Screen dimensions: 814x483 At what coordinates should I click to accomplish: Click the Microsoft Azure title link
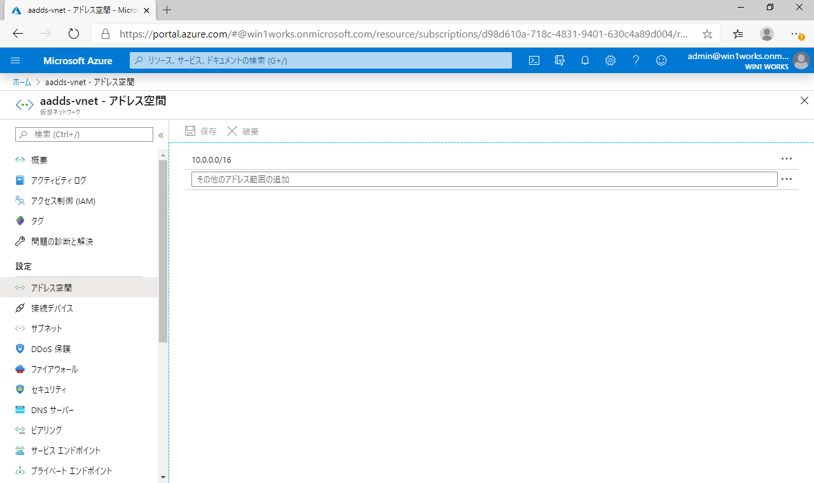[78, 60]
